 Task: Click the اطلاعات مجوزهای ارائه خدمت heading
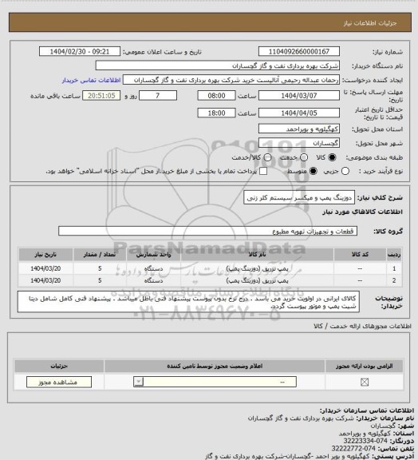click(x=362, y=326)
